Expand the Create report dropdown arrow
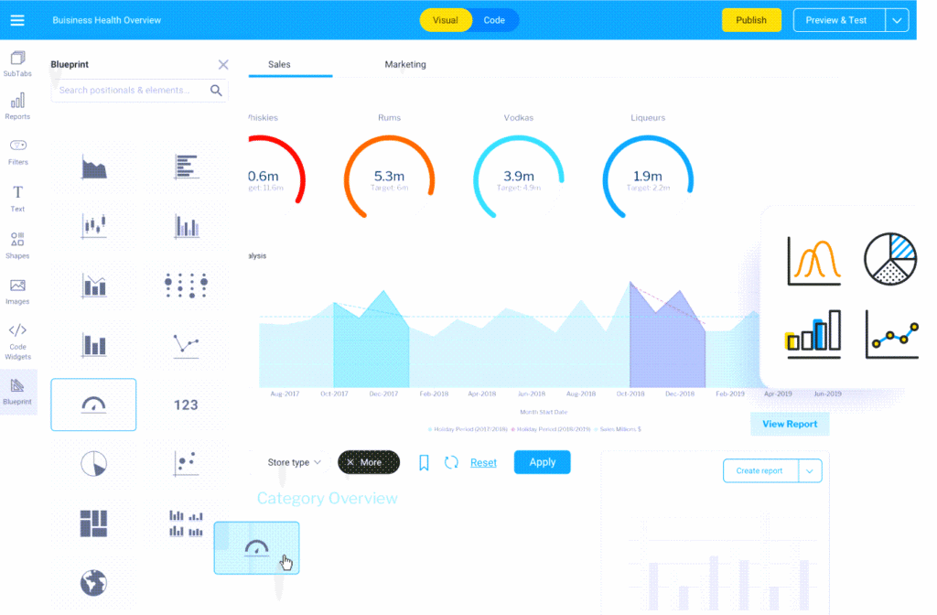 (810, 471)
